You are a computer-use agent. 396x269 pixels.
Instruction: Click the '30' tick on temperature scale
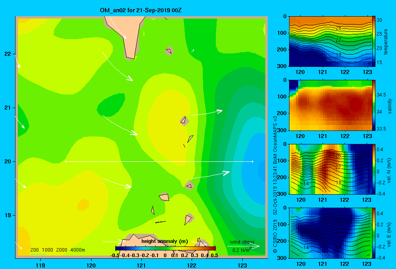379,20
